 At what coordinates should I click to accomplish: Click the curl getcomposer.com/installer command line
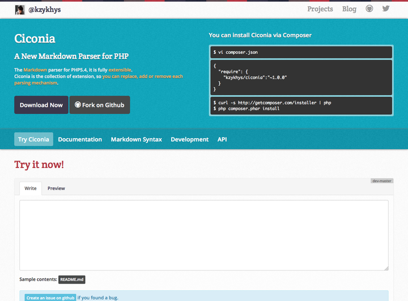(272, 102)
